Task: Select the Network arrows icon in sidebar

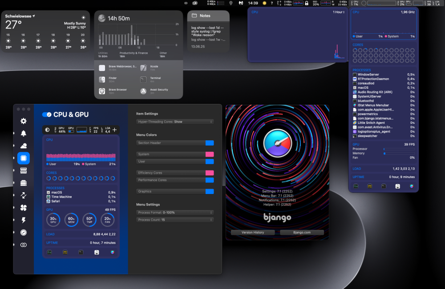Action: point(24,195)
